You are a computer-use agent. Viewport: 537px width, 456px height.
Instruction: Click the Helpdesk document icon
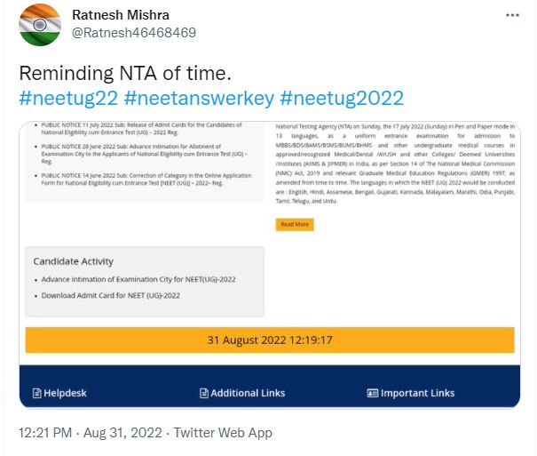coord(36,393)
